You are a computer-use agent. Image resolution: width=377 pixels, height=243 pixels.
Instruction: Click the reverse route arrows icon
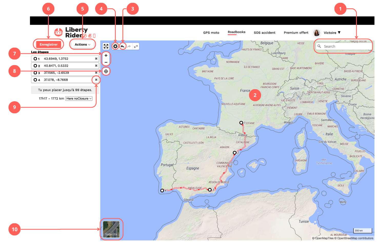[136, 46]
